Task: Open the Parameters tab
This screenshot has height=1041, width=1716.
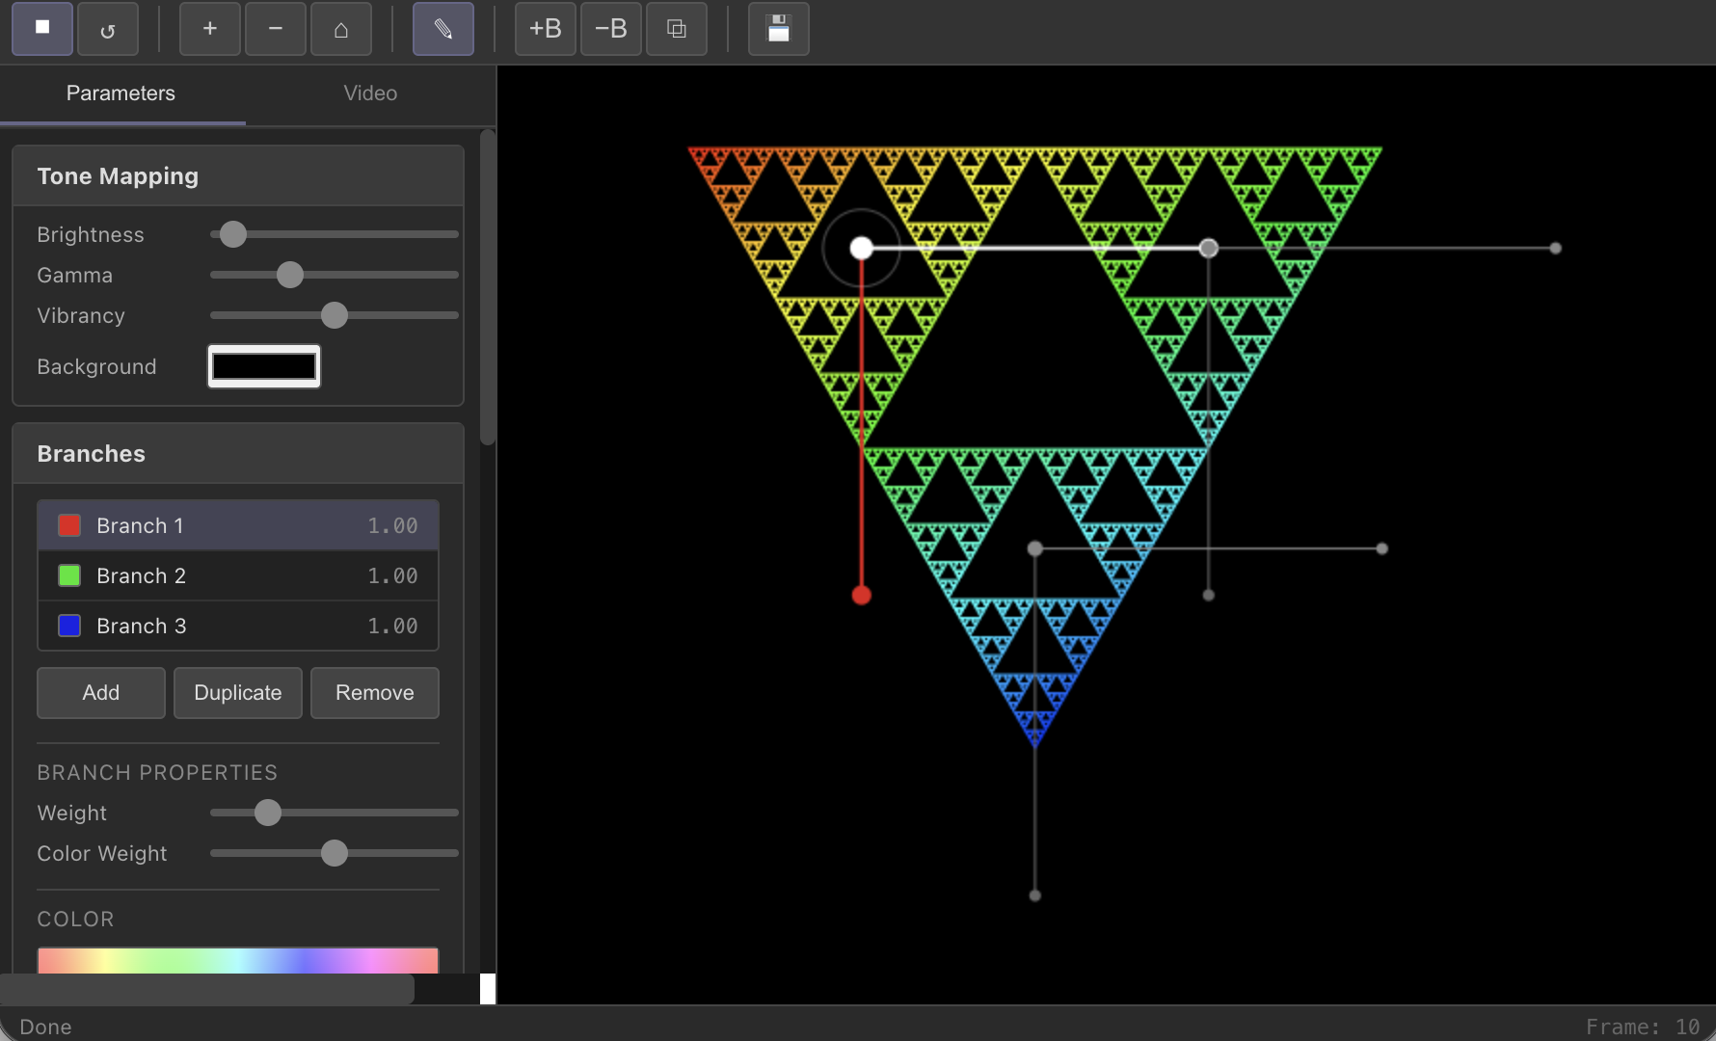Action: click(121, 93)
